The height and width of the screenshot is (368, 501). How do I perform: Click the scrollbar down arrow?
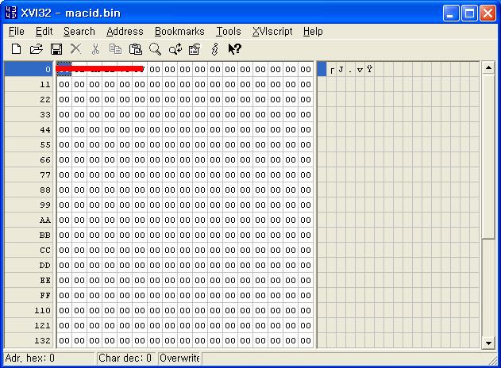tap(488, 343)
